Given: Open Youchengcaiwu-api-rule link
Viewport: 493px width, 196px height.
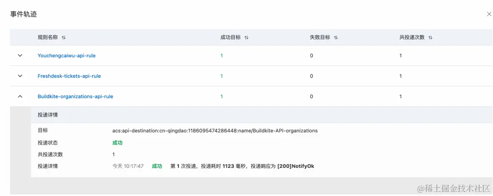Looking at the screenshot, I should coord(67,55).
